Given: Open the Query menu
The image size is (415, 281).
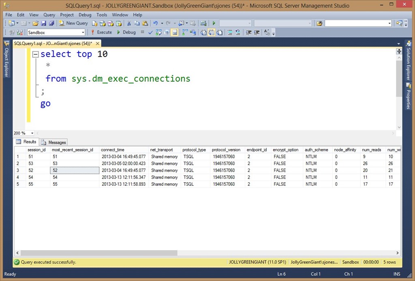Looking at the screenshot, I should pos(49,15).
